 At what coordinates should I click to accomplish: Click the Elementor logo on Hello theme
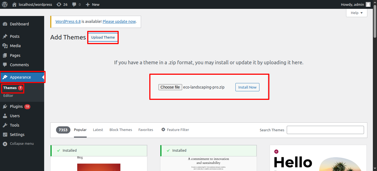tap(276, 151)
